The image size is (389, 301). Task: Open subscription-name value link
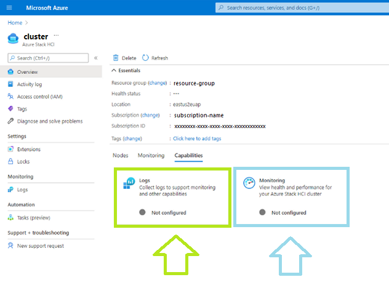(x=199, y=115)
